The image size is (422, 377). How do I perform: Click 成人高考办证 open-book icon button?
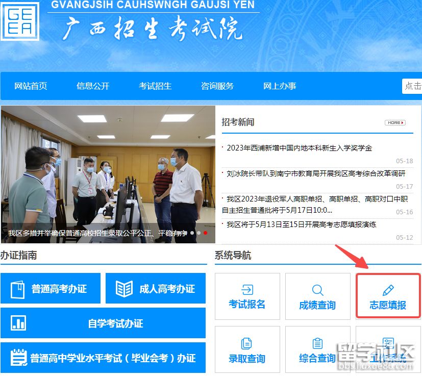[155, 289]
